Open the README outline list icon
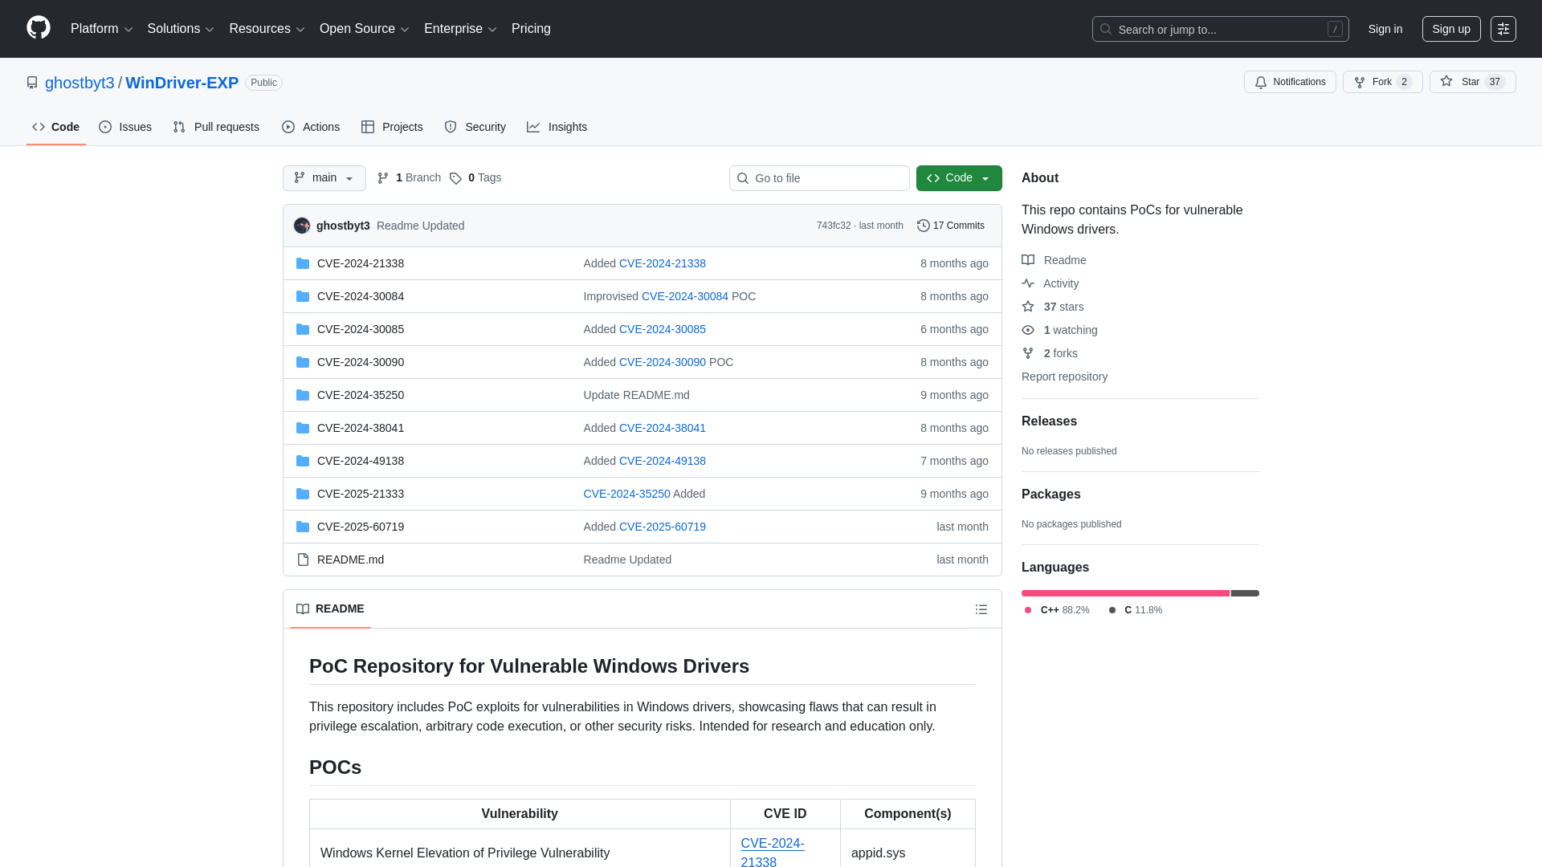The height and width of the screenshot is (867, 1542). coord(981,609)
